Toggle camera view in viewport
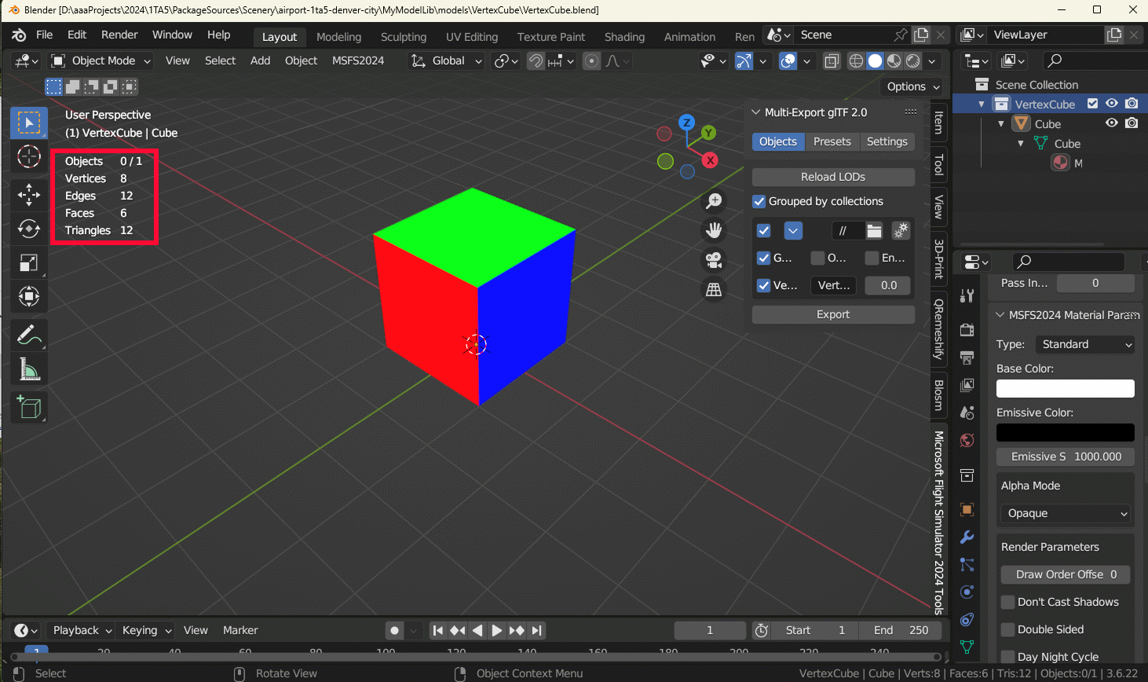Viewport: 1148px width, 682px height. click(714, 259)
